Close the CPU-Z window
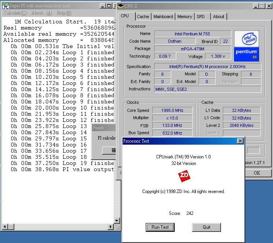 269,6
